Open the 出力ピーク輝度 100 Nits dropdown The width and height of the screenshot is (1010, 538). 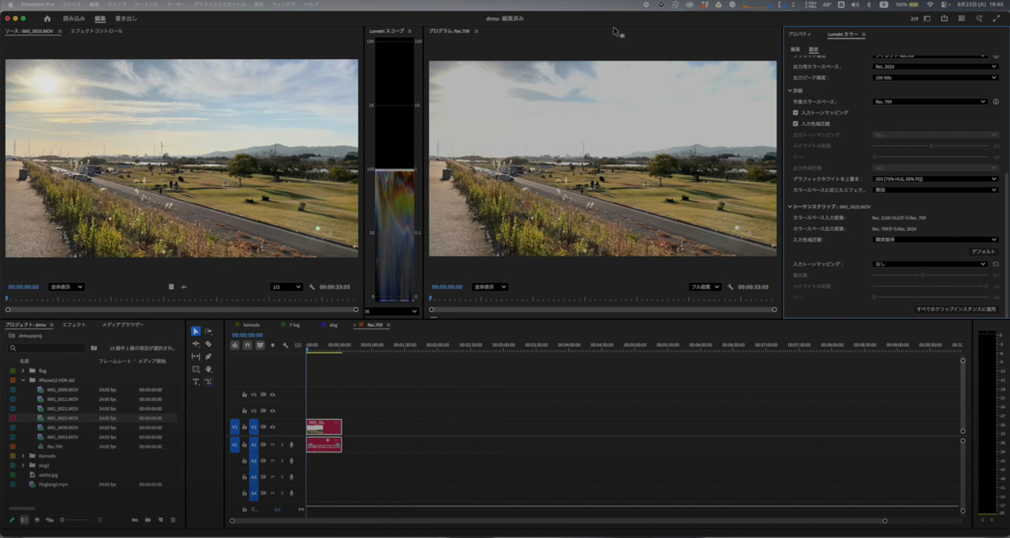pos(934,78)
